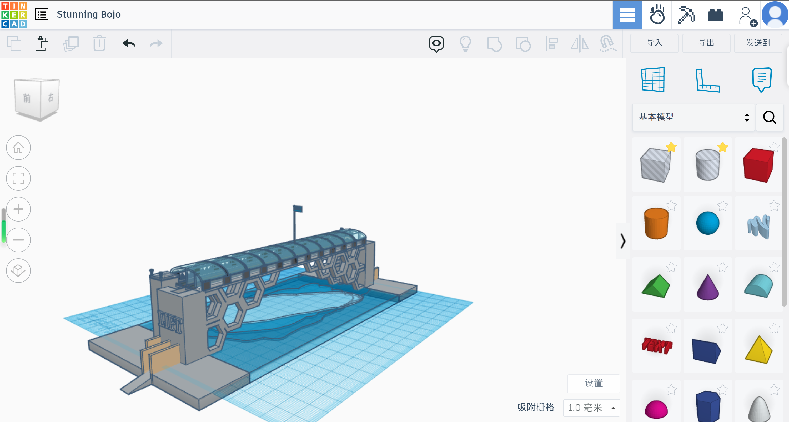Switch to the 3D design grid tab
The height and width of the screenshot is (422, 789).
pos(627,15)
